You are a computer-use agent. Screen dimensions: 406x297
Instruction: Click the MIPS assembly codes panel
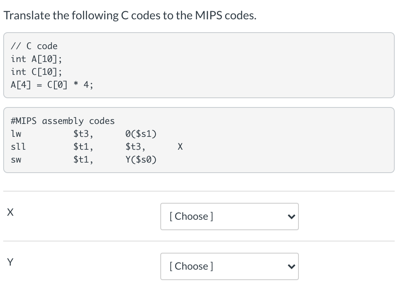[x=199, y=140]
